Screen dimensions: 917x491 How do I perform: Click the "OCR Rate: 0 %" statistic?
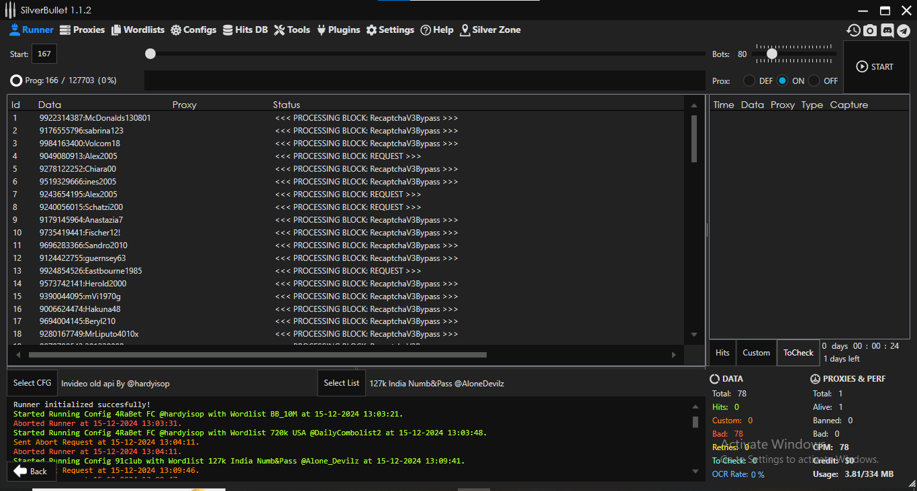pos(738,474)
